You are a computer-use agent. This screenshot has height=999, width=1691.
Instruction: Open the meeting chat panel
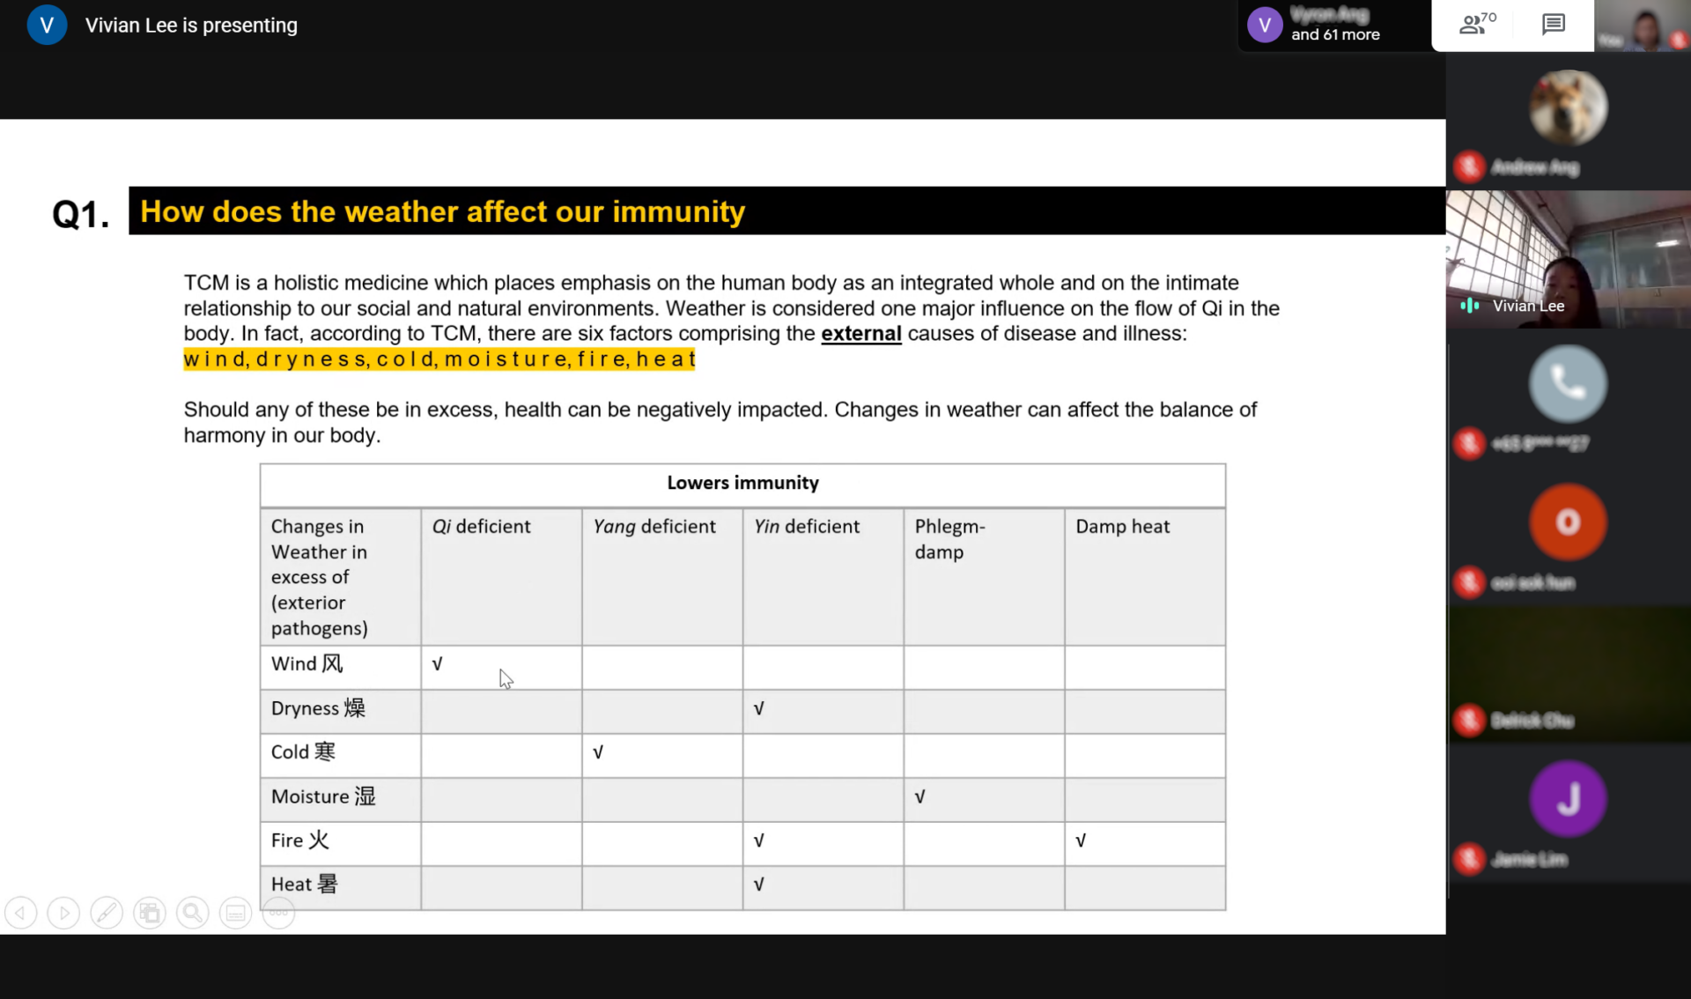point(1553,24)
